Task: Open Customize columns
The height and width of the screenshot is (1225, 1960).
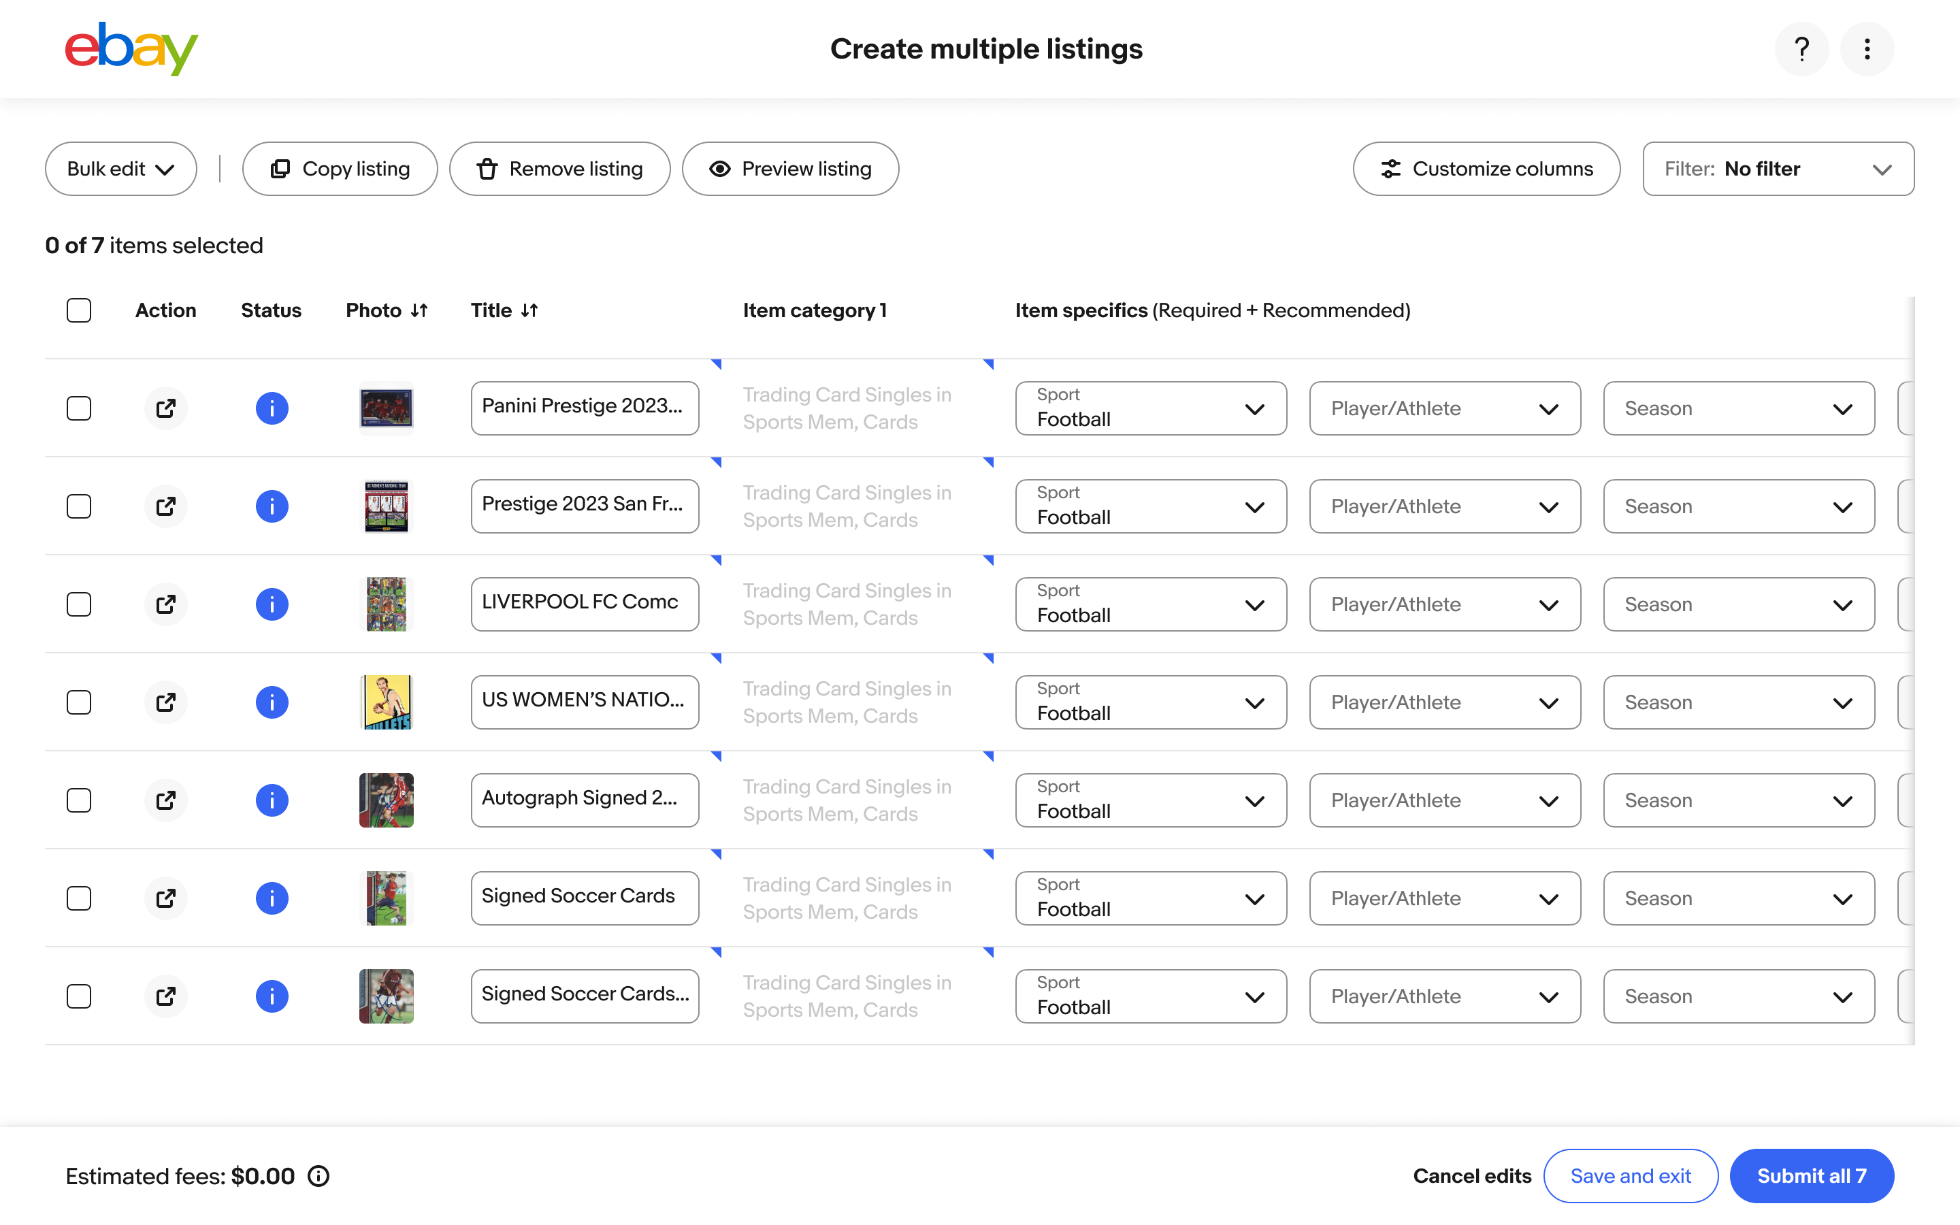Action: [x=1486, y=169]
